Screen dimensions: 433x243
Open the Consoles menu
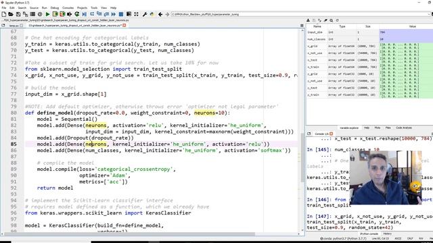tap(68, 7)
